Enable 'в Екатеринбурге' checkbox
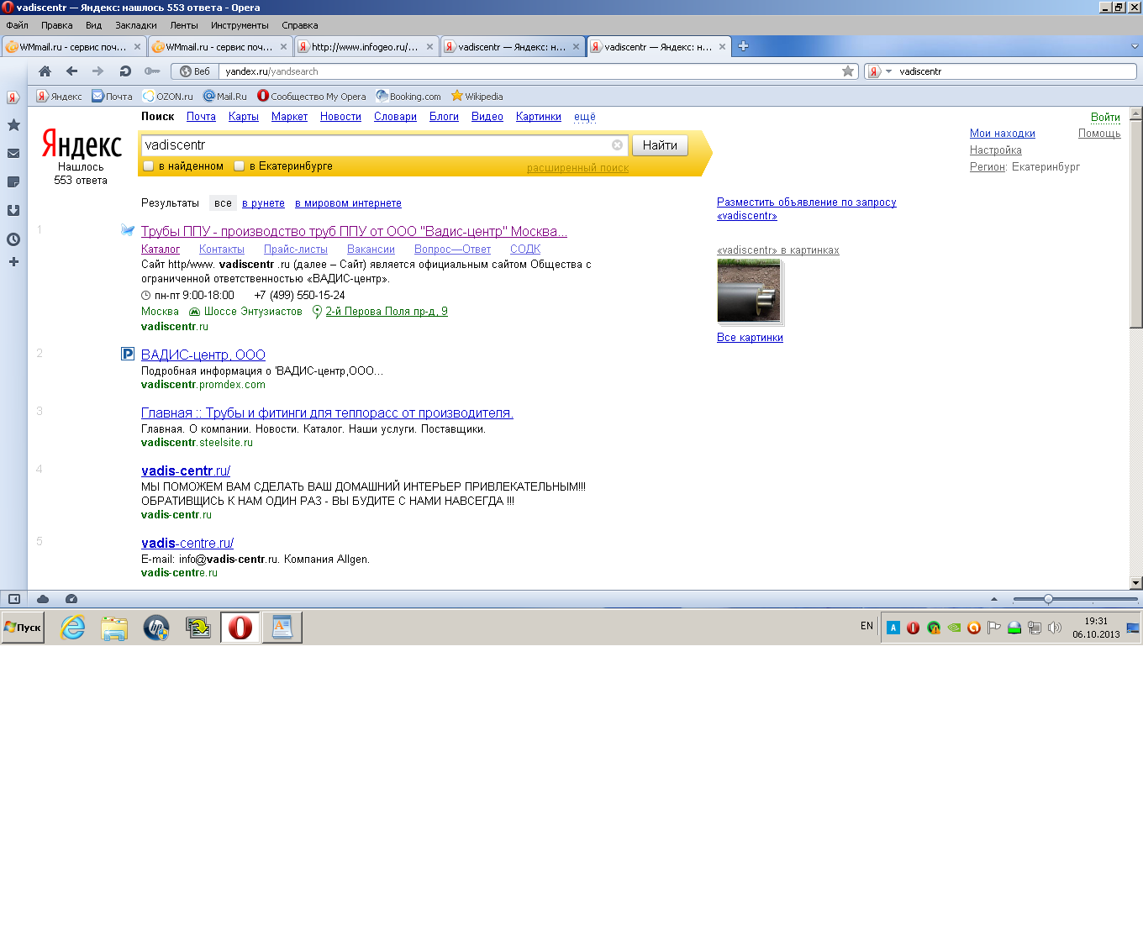 pyautogui.click(x=239, y=166)
